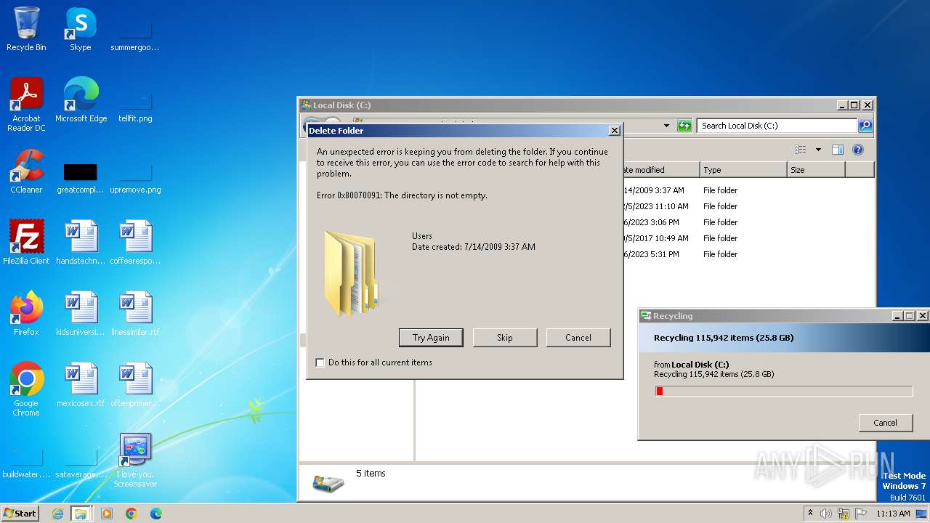Select the row dated 5/2017 10:49 AM
Image resolution: width=930 pixels, height=523 pixels.
(x=748, y=238)
